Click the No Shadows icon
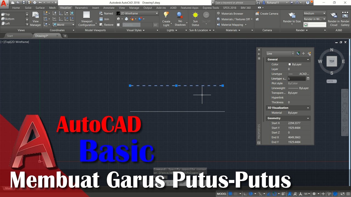351x197 pixels. tap(180, 15)
